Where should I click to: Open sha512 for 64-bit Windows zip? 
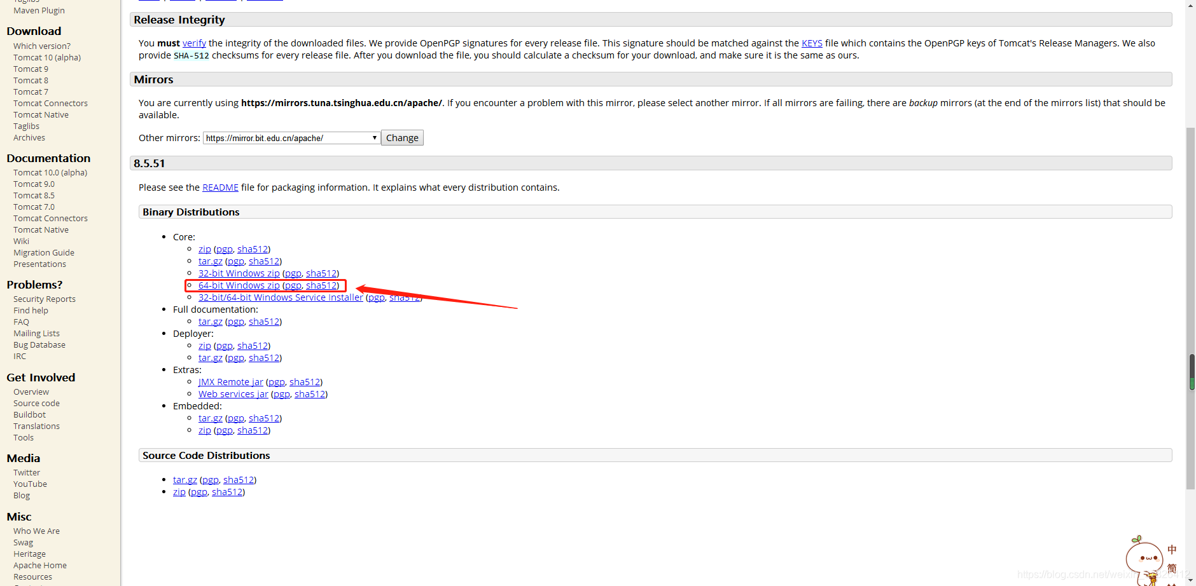pos(321,285)
